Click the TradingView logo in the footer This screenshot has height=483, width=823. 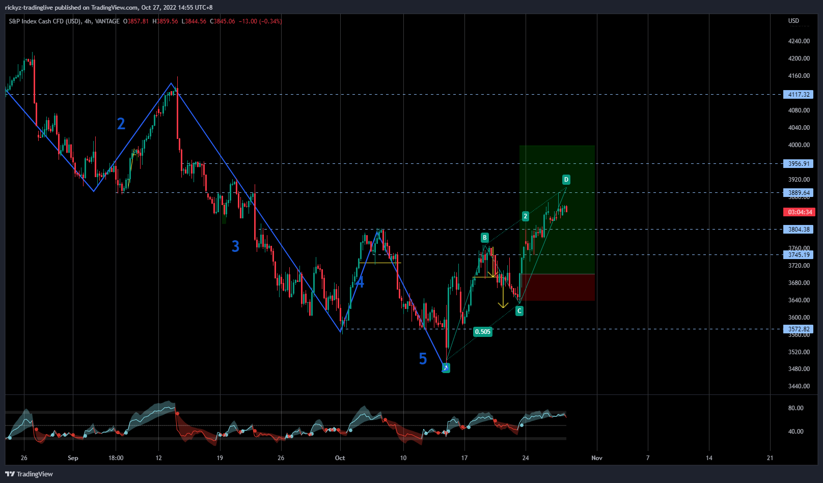pyautogui.click(x=29, y=474)
